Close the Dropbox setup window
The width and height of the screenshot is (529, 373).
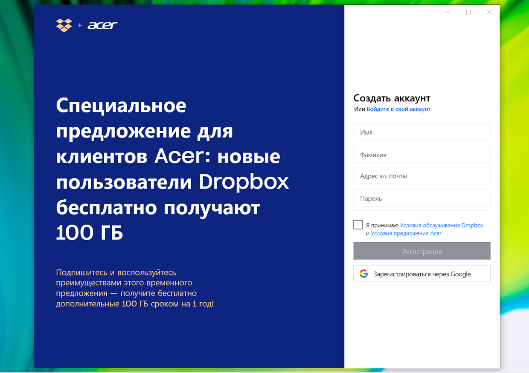coord(489,12)
